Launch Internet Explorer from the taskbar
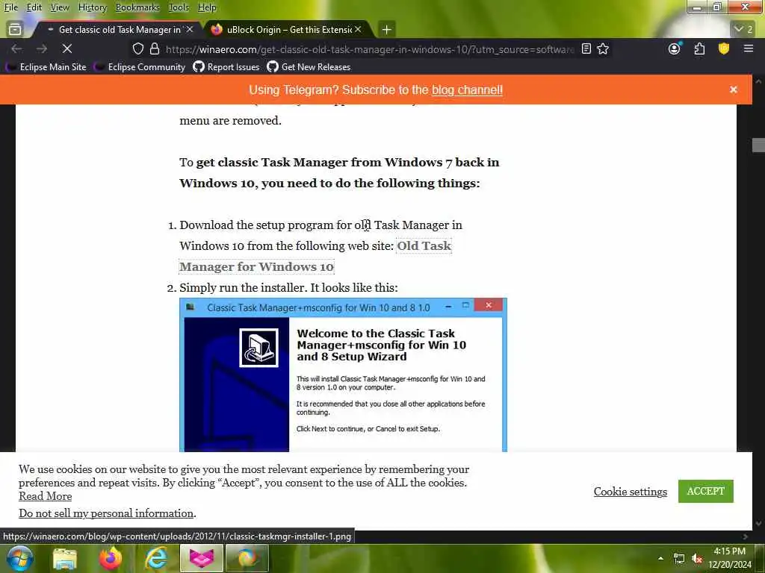Image resolution: width=765 pixels, height=573 pixels. pyautogui.click(x=156, y=559)
